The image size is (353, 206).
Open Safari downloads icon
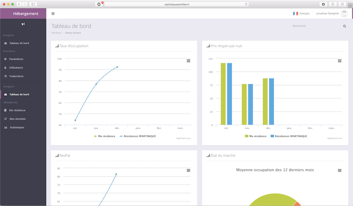coord(323,4)
